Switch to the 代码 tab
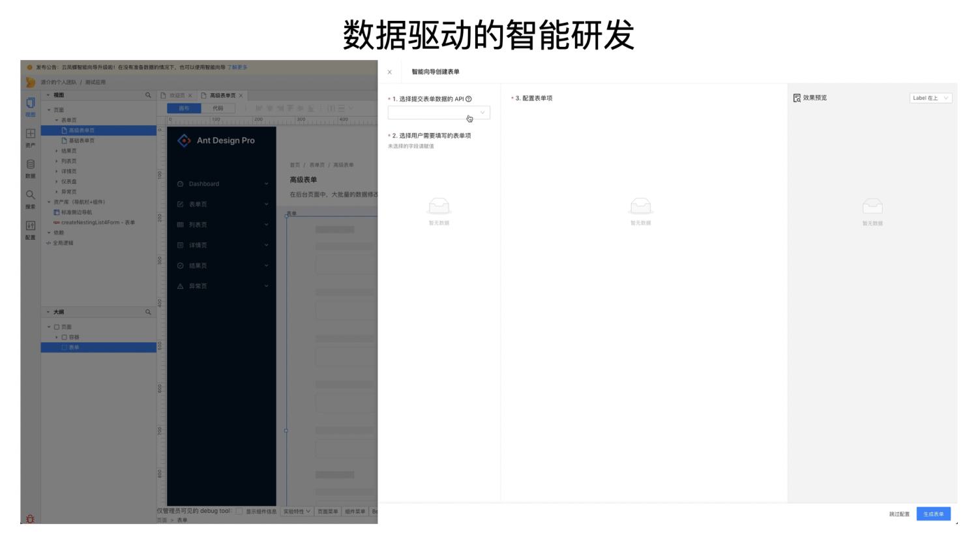This screenshot has width=978, height=550. 218,108
